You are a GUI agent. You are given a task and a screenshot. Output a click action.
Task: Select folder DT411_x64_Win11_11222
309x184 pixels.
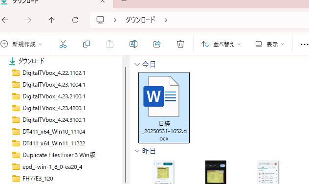[x=49, y=143]
